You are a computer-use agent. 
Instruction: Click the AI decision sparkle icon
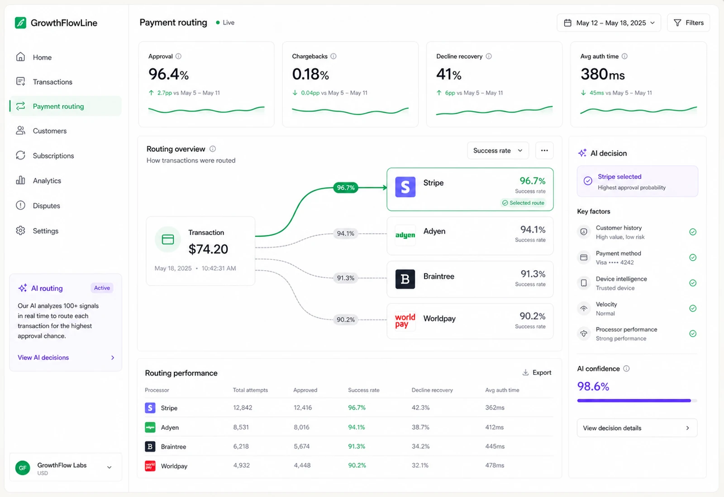point(582,153)
